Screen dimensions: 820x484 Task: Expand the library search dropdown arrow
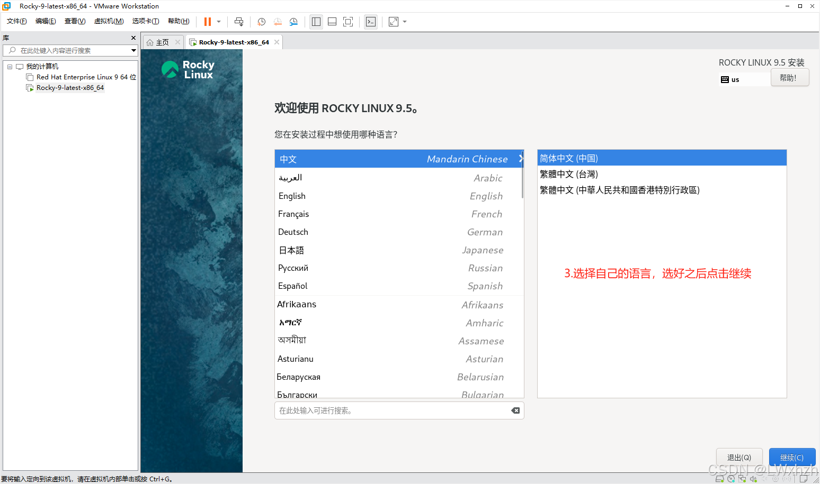(x=133, y=50)
